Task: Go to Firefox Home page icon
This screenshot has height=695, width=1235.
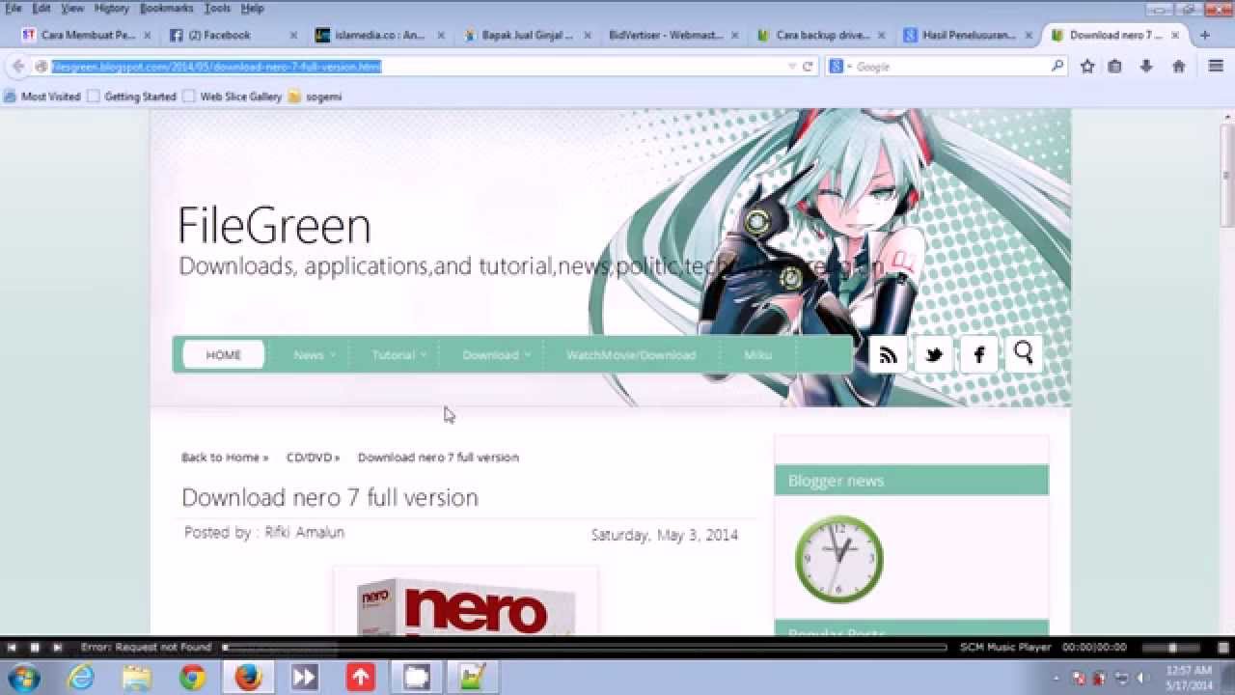Action: pos(1178,67)
